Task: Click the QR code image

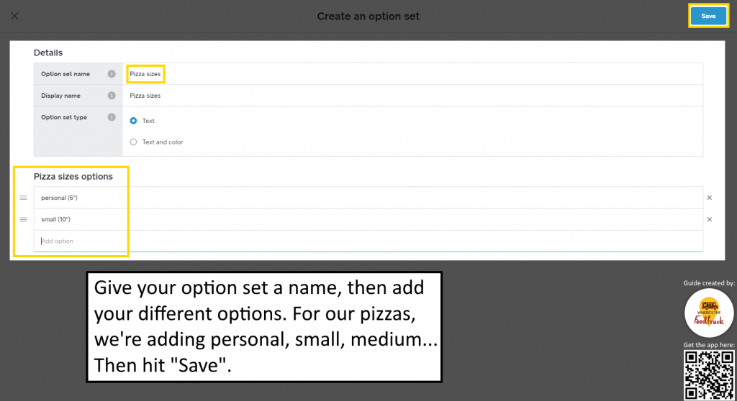Action: coord(709,374)
